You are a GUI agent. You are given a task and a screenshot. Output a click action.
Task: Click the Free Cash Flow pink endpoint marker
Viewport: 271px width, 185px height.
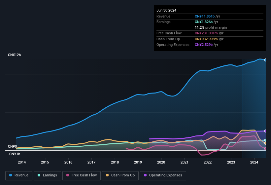coord(265,149)
